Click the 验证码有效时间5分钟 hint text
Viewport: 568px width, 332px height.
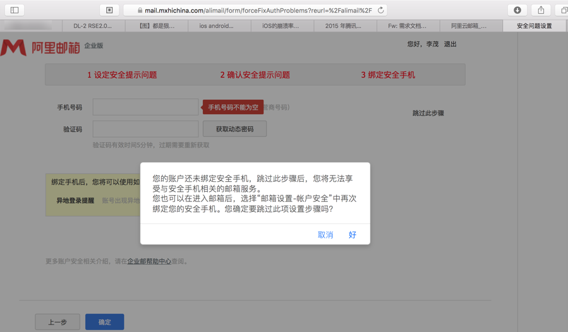click(x=151, y=145)
